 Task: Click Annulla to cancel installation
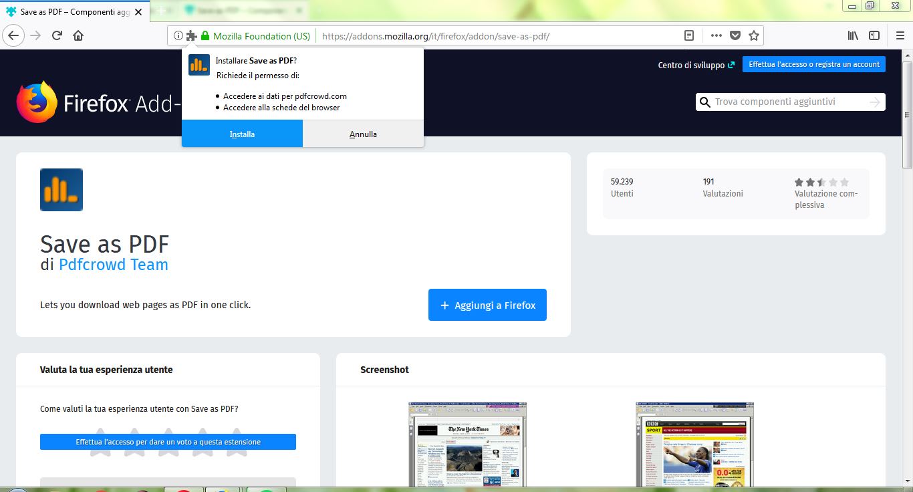[363, 134]
